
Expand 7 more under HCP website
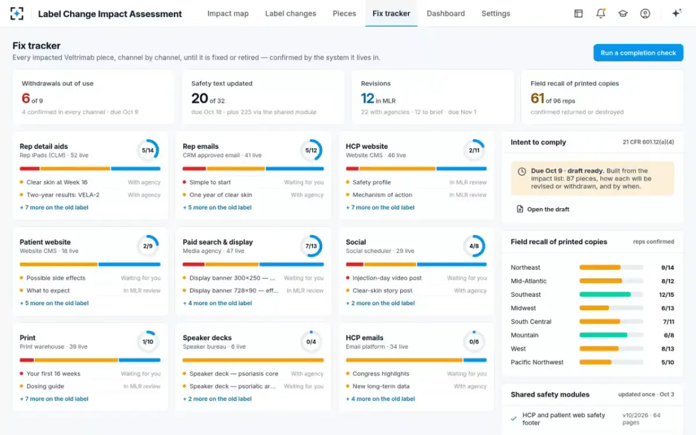[380, 208]
